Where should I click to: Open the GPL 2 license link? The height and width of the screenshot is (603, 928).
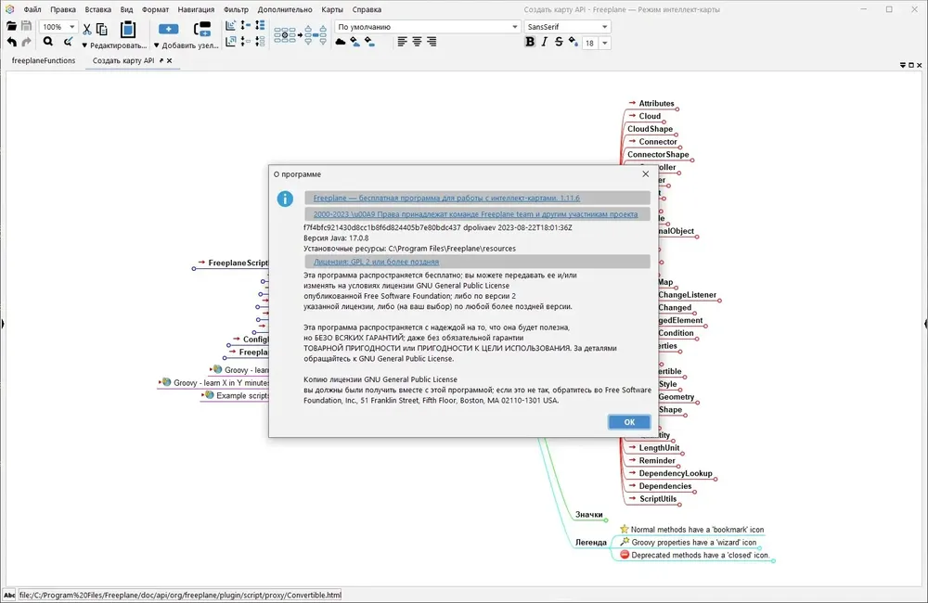coord(376,262)
